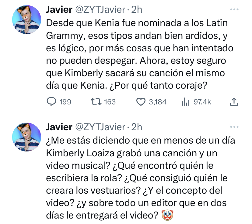This screenshot has width=252, height=224.
Task: Open more options on the Kimberly Loaiza tweet
Action: click(x=234, y=127)
